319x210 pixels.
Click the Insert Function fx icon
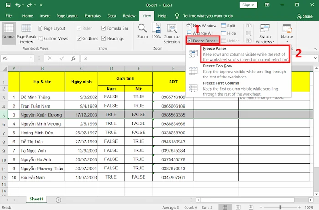[x=73, y=58]
